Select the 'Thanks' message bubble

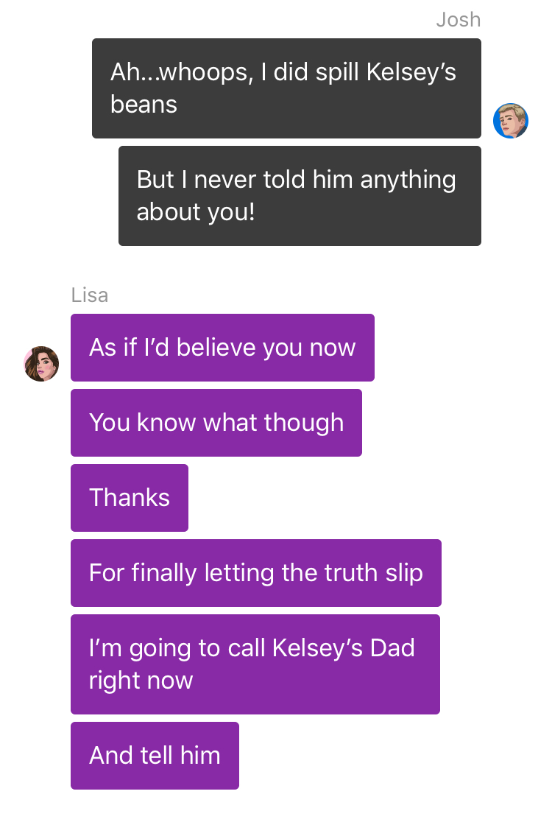(x=130, y=497)
